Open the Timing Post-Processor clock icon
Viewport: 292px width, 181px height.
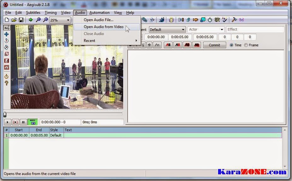pyautogui.click(x=210, y=20)
